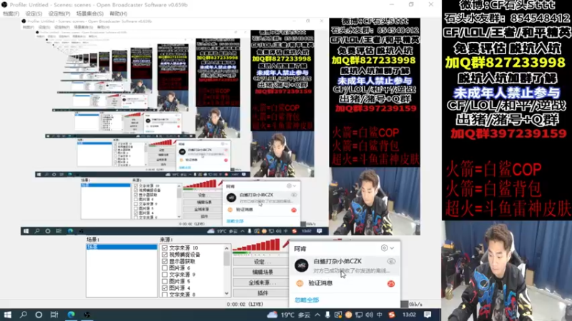Image resolution: width=572 pixels, height=321 pixels.
Task: Click the sources list scrollbar thumb
Action: point(227,259)
